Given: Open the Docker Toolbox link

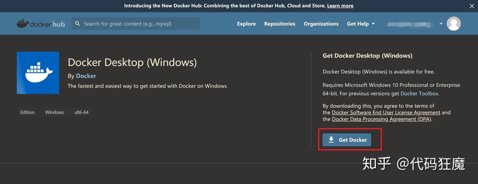Looking at the screenshot, I should 419,93.
